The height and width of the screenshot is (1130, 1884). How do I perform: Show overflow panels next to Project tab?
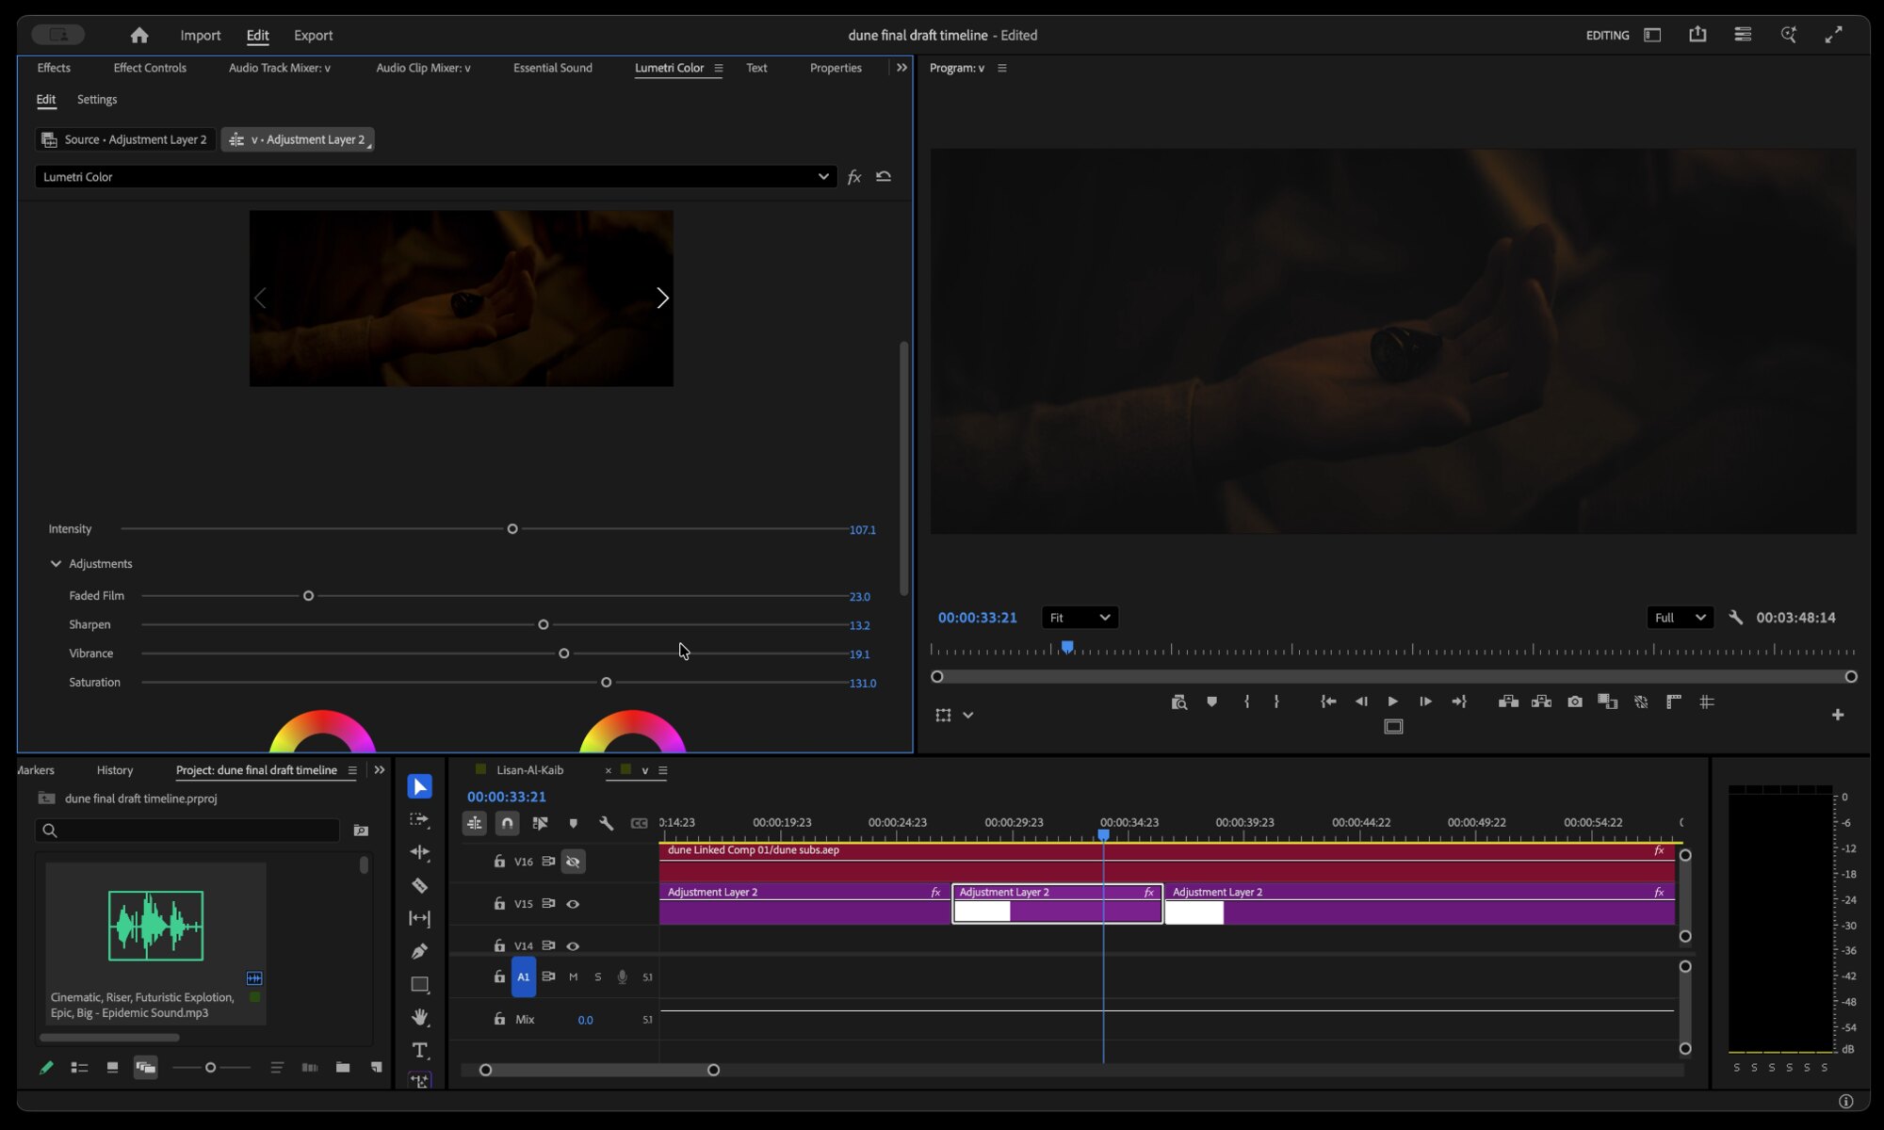(380, 770)
